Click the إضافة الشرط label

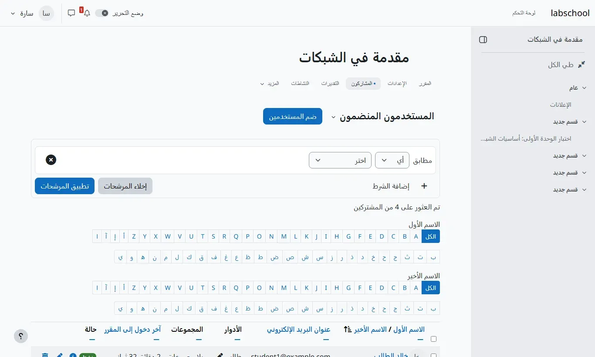pos(391,186)
